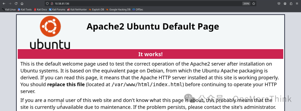
Task: Click the forward navigation arrow
Action: (10, 3)
